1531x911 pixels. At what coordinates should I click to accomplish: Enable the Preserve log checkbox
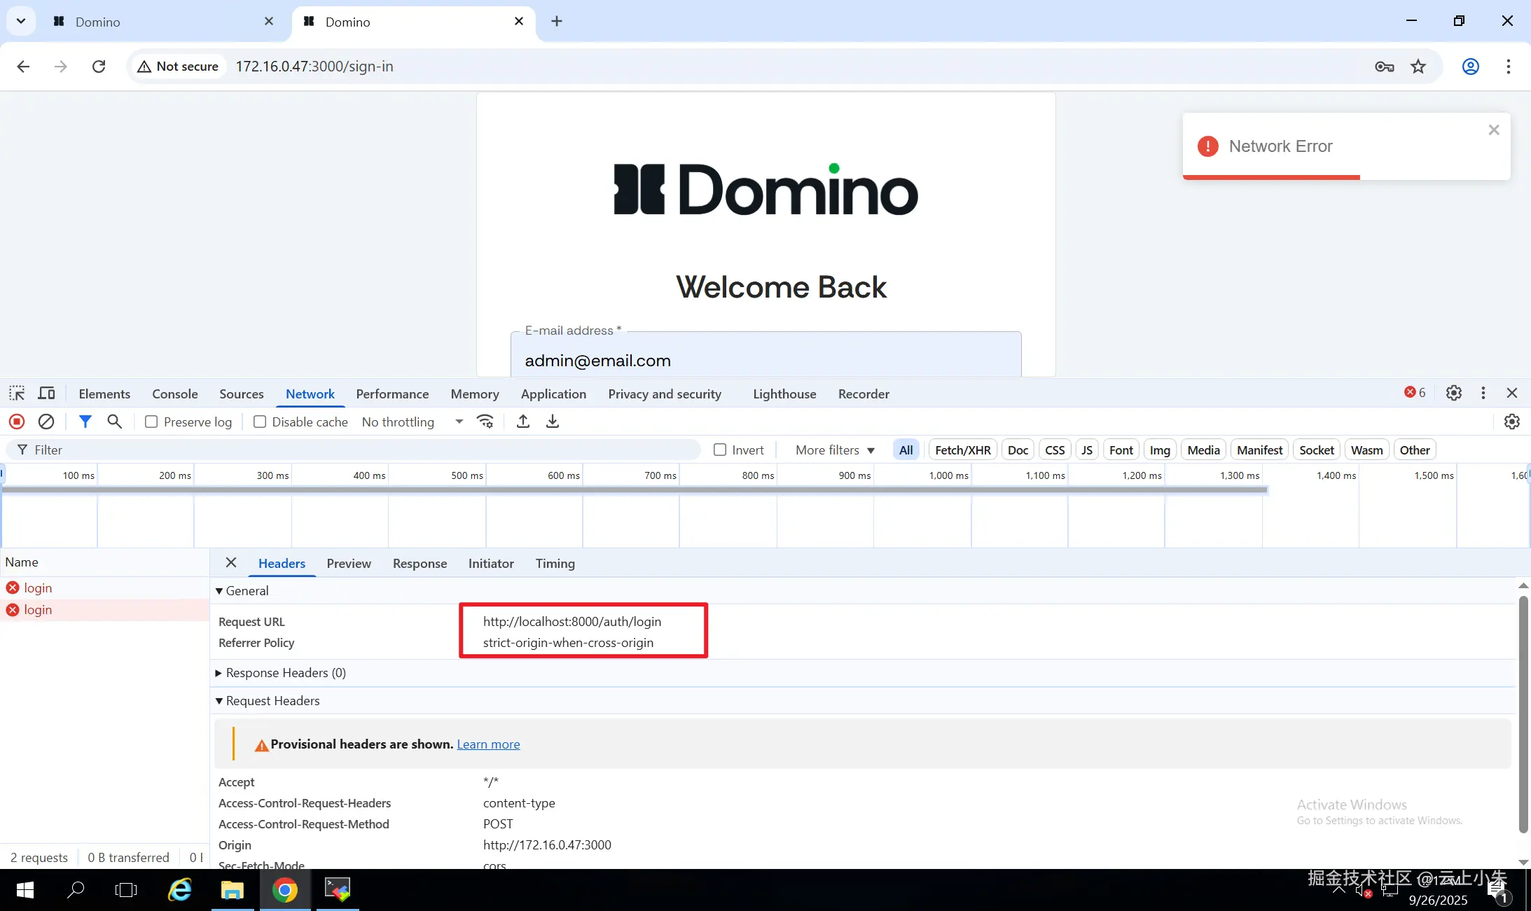pyautogui.click(x=151, y=422)
